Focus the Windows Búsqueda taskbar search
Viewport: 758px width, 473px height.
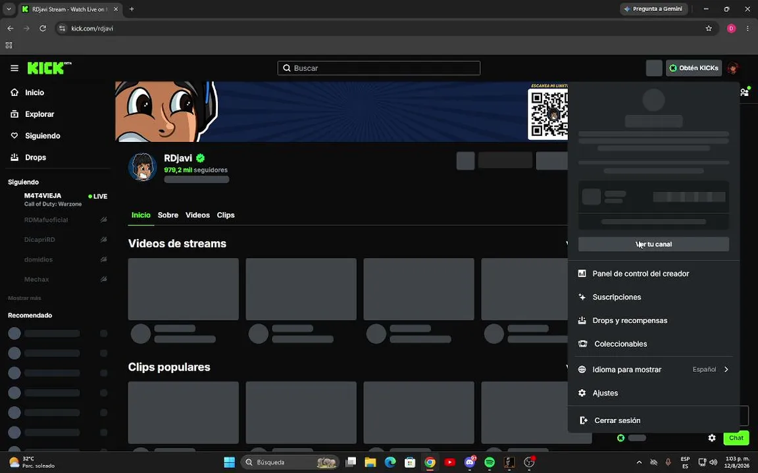tap(290, 462)
